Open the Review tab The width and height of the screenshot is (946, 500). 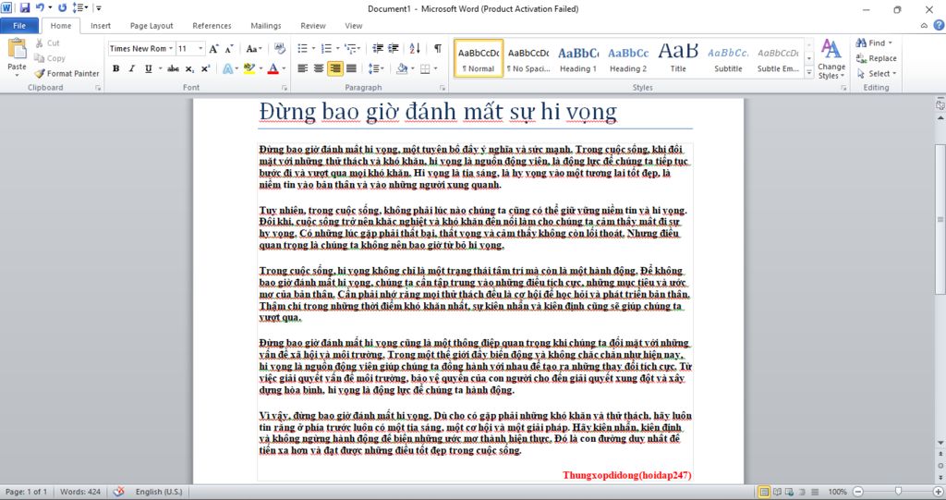tap(313, 25)
